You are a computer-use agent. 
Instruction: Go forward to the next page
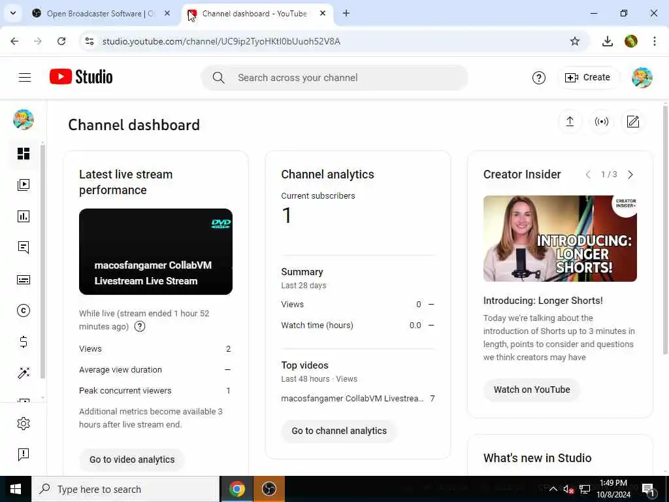click(38, 41)
